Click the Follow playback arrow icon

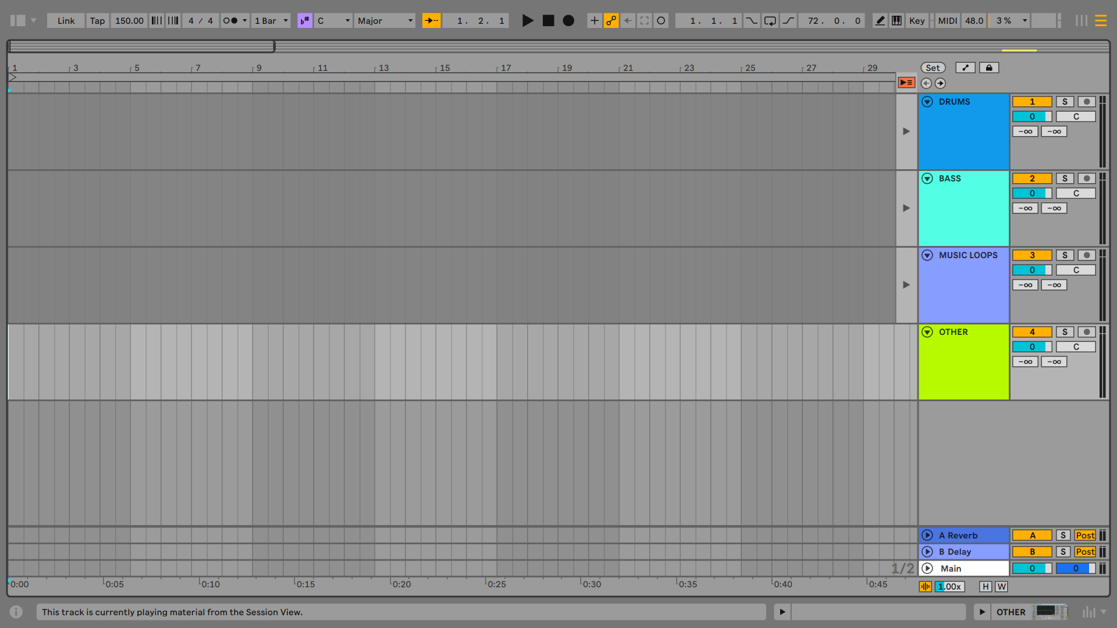431,20
